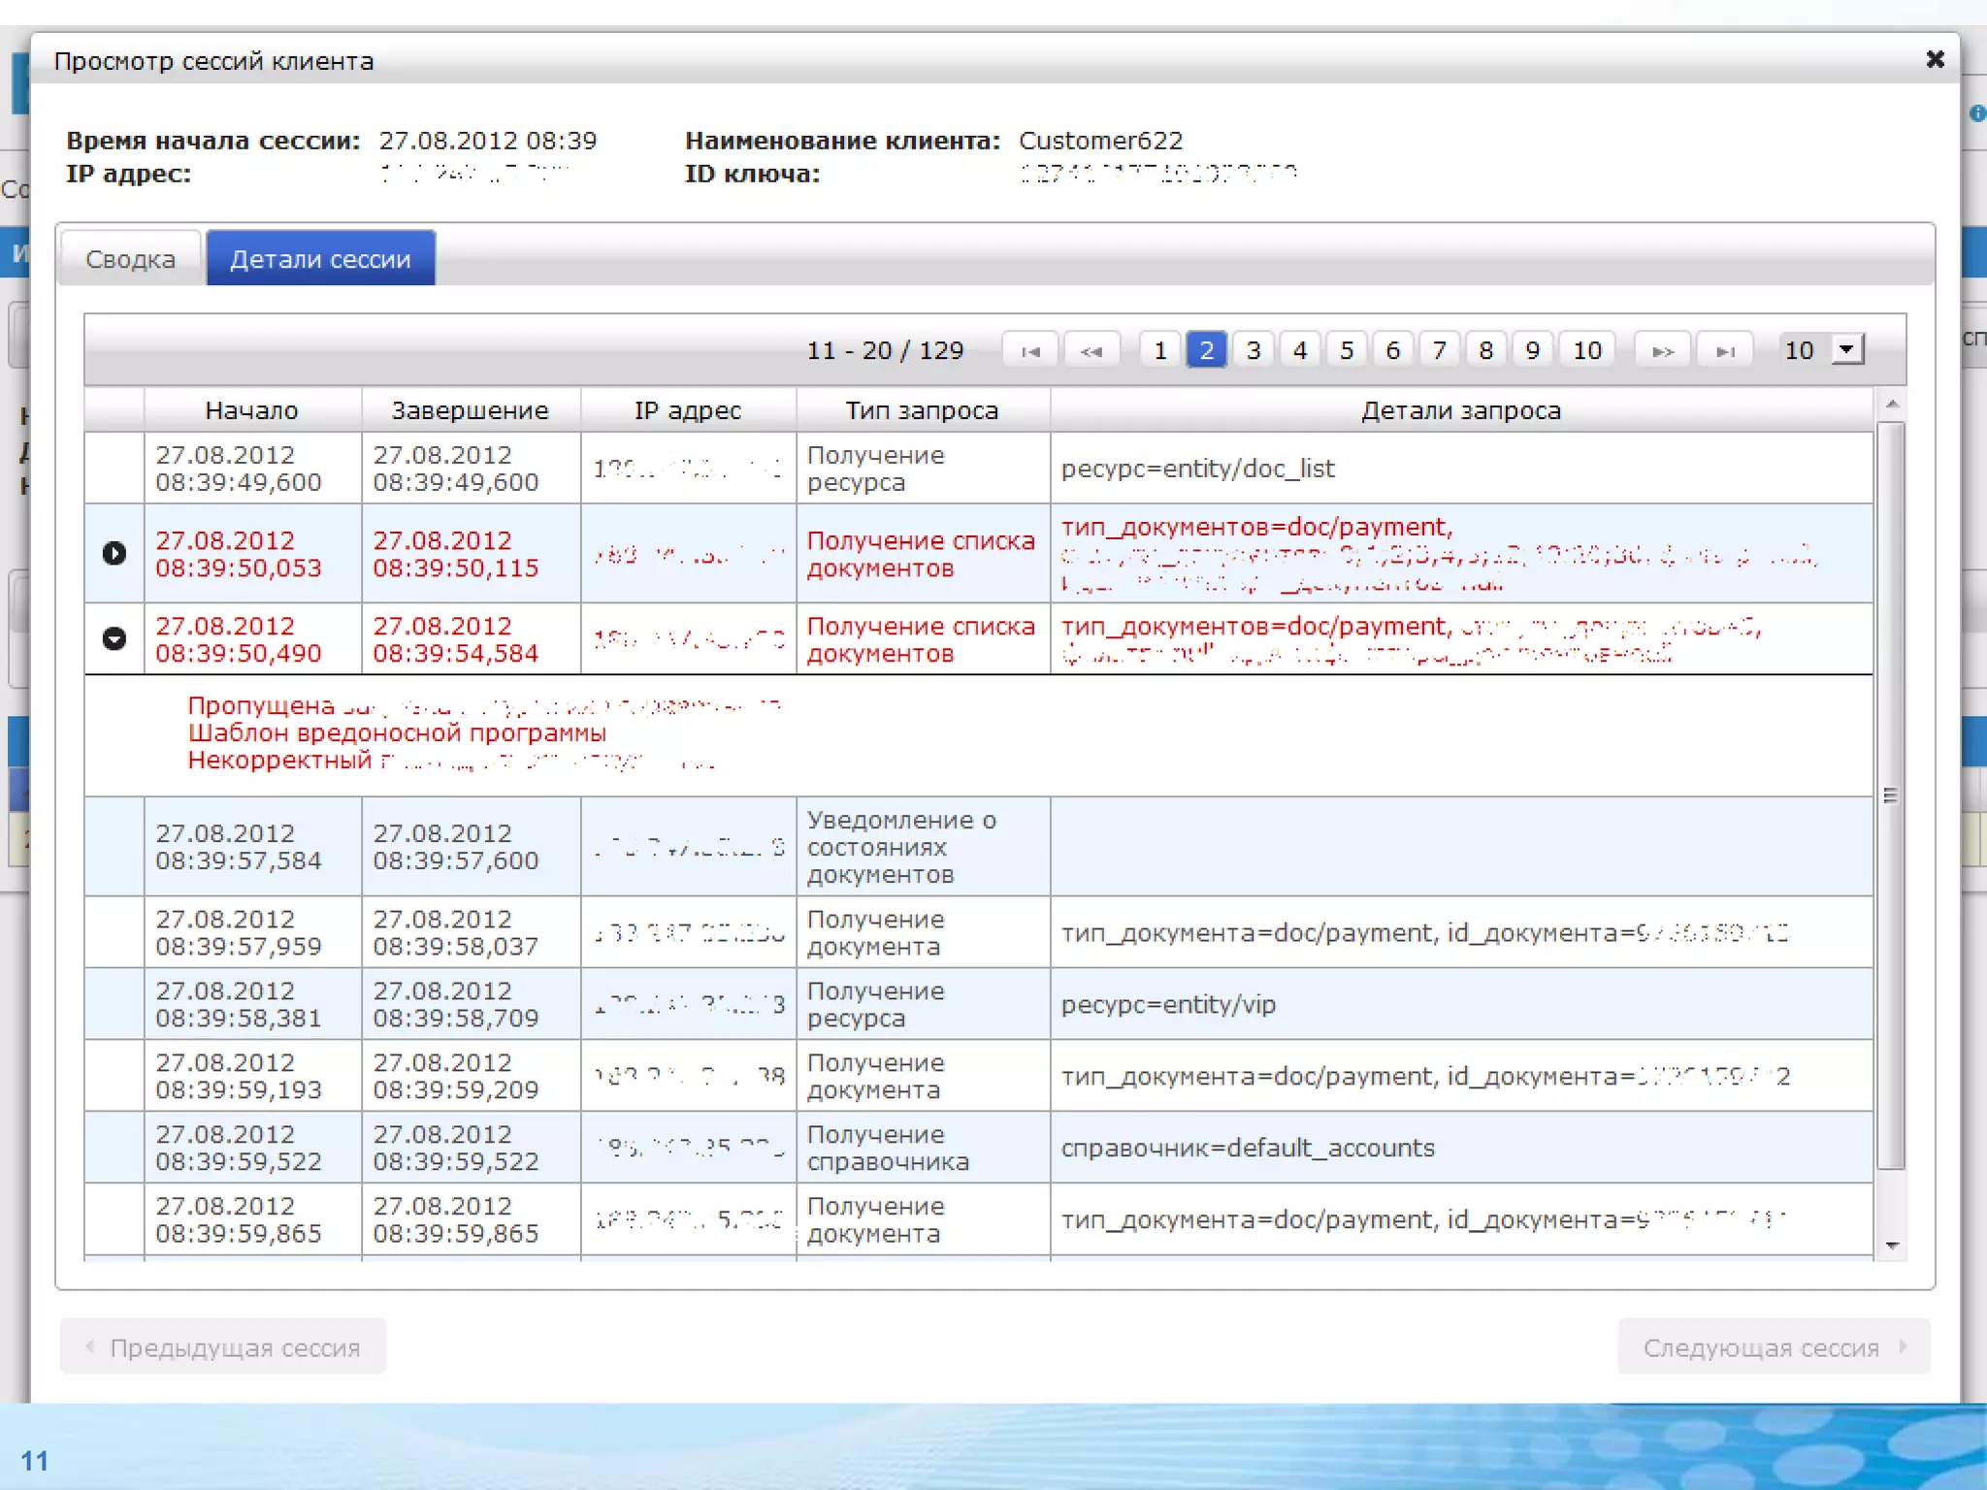
Task: Click the Предыдущая сессия button
Action: 223,1346
